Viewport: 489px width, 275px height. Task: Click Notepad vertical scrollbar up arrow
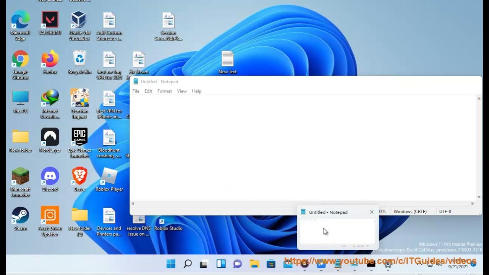tap(479, 99)
